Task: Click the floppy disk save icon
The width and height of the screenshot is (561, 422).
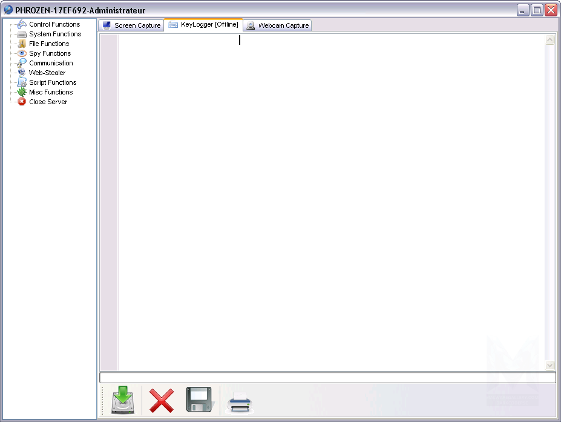Action: [199, 400]
